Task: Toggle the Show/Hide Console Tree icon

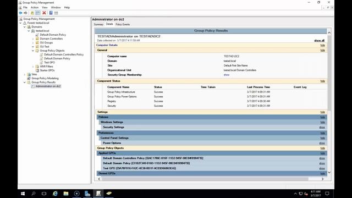Action: pos(38,13)
